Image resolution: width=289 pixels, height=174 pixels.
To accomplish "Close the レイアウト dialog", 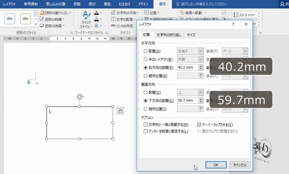I will click(246, 24).
